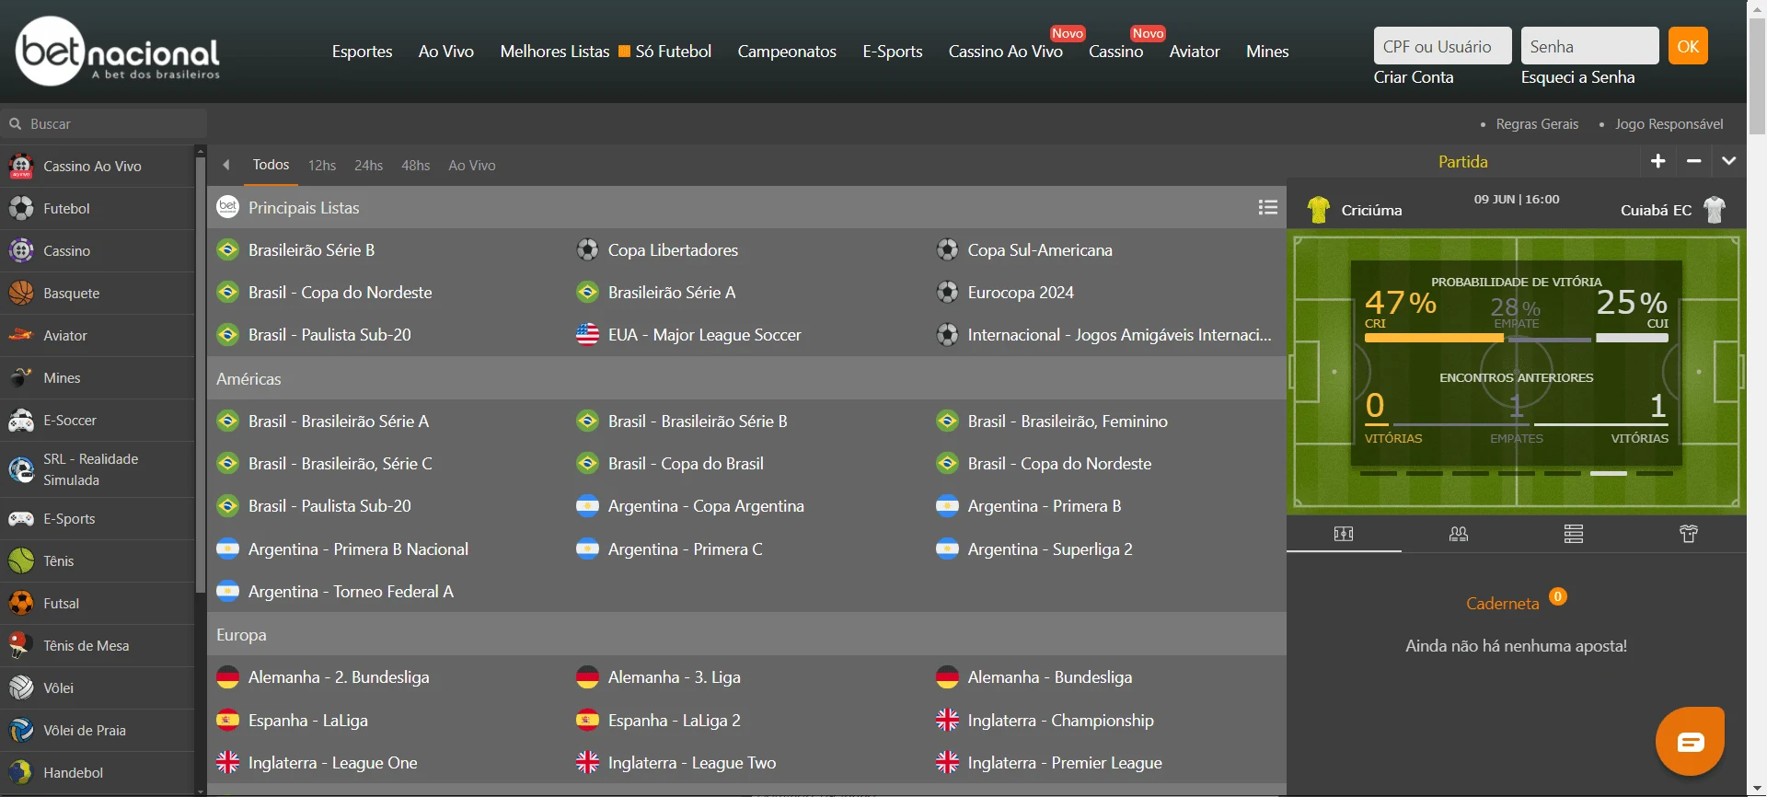Screen dimensions: 1767x797
Task: Open EUA - Major League Soccer
Action: pyautogui.click(x=704, y=335)
